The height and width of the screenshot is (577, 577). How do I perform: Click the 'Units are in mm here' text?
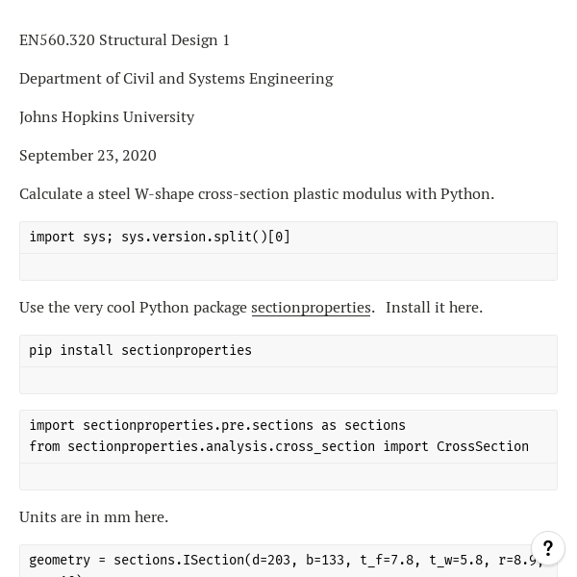click(x=94, y=517)
